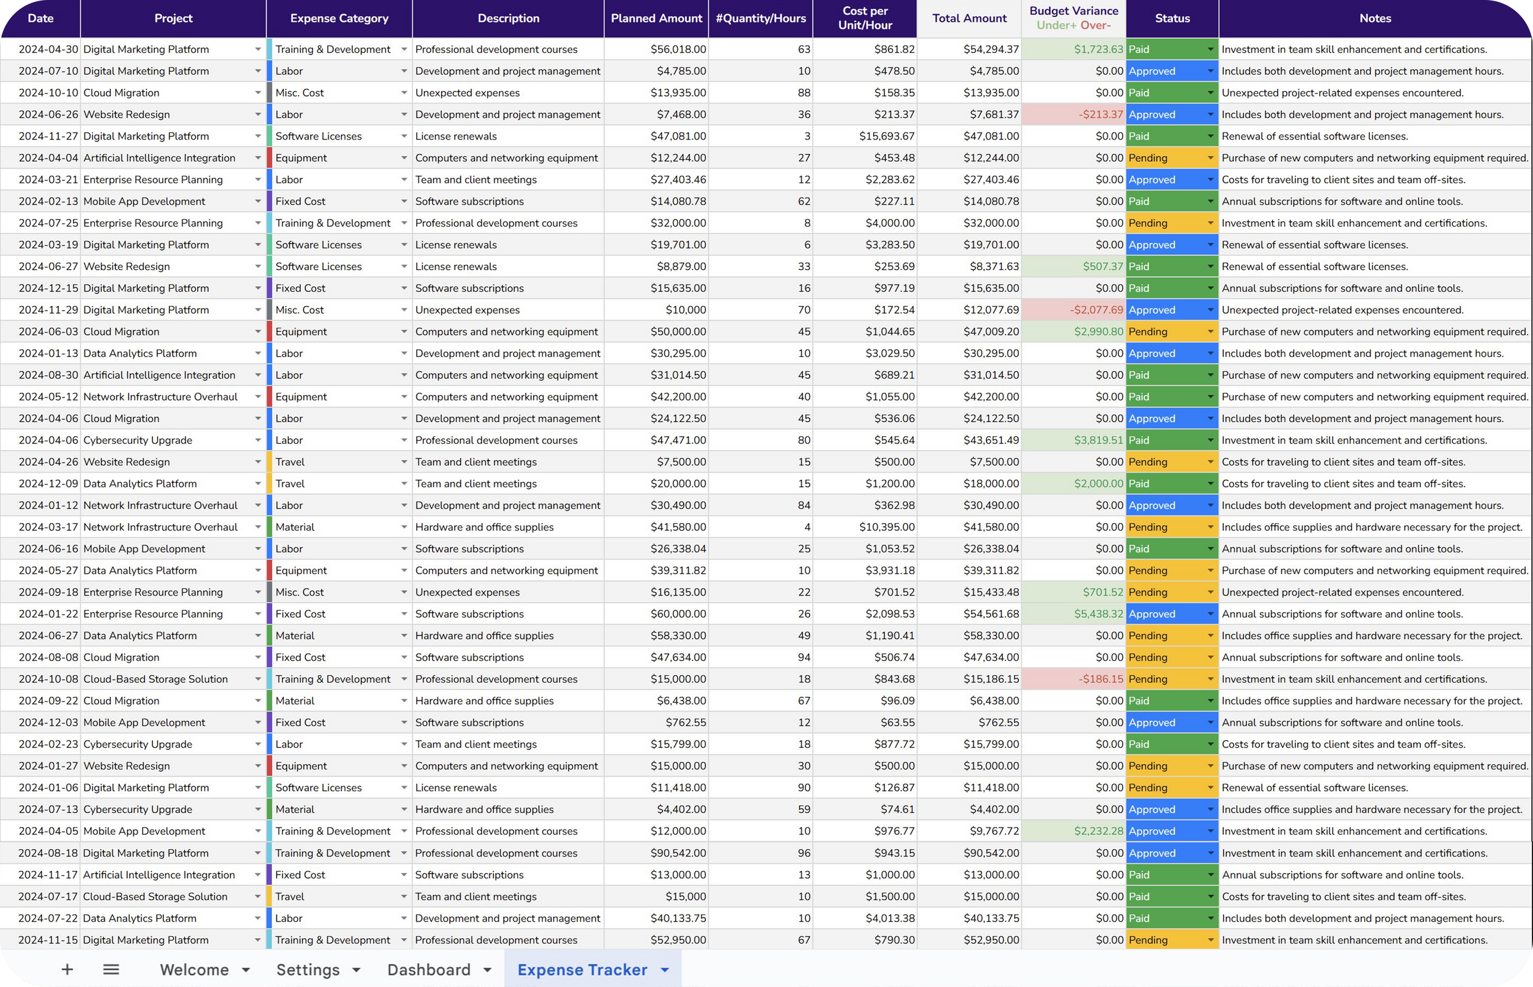Click Expense Tracker tab's arrow icon
1533x987 pixels.
click(x=664, y=970)
